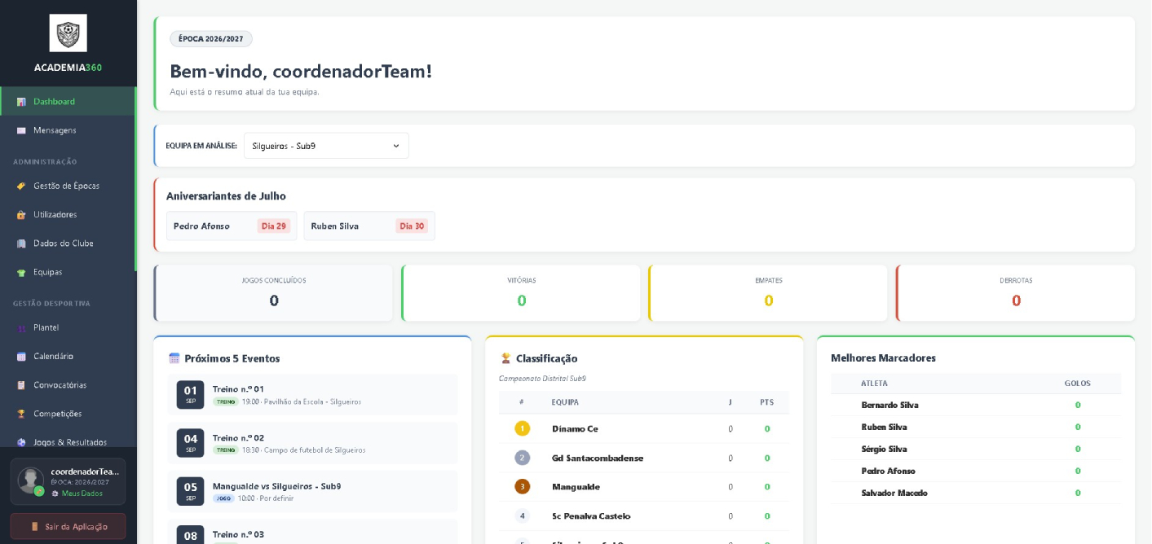
Task: Click the trophy icon beside Classificação
Action: tap(505, 358)
